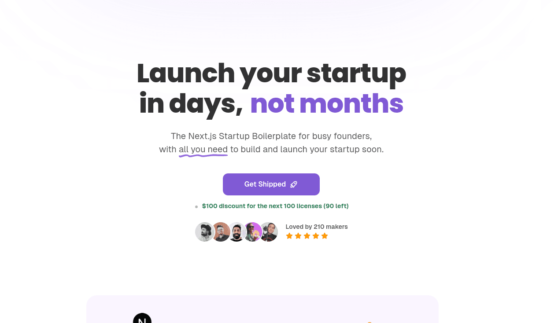Click the fifth orange rating star
This screenshot has width=558, height=323.
click(x=325, y=236)
